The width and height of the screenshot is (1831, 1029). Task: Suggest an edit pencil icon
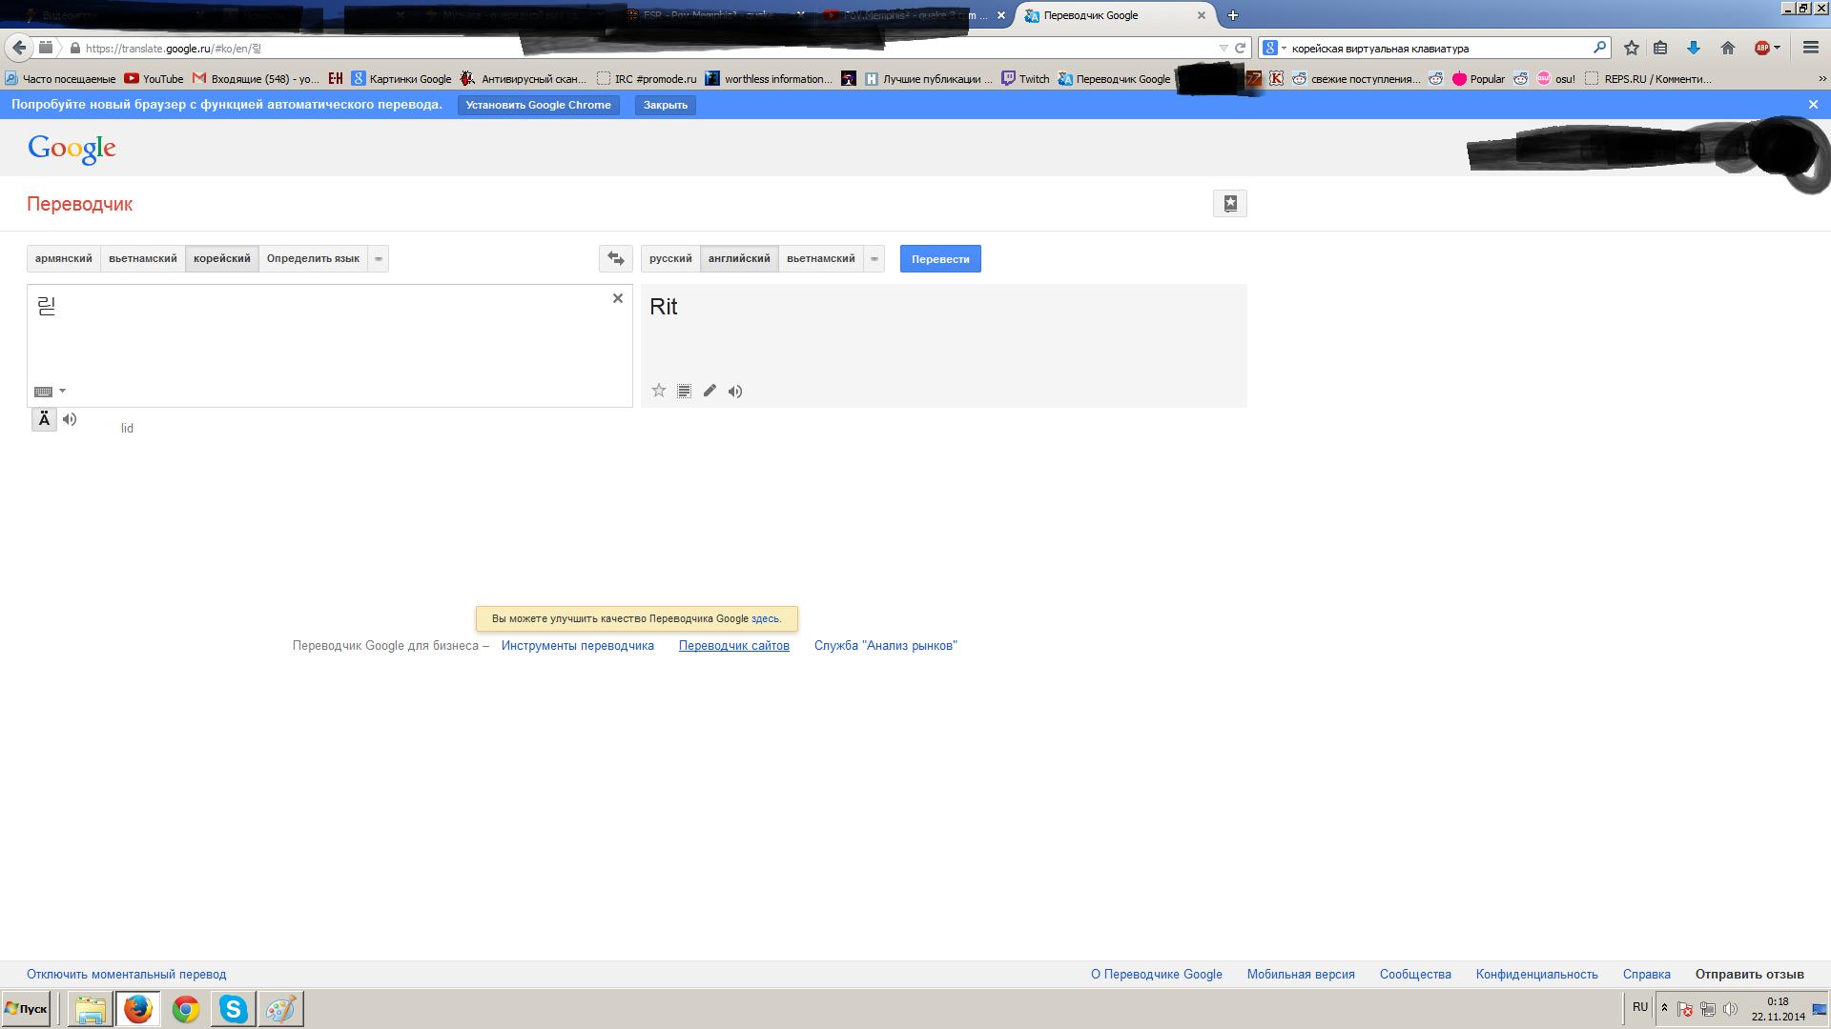tap(710, 391)
